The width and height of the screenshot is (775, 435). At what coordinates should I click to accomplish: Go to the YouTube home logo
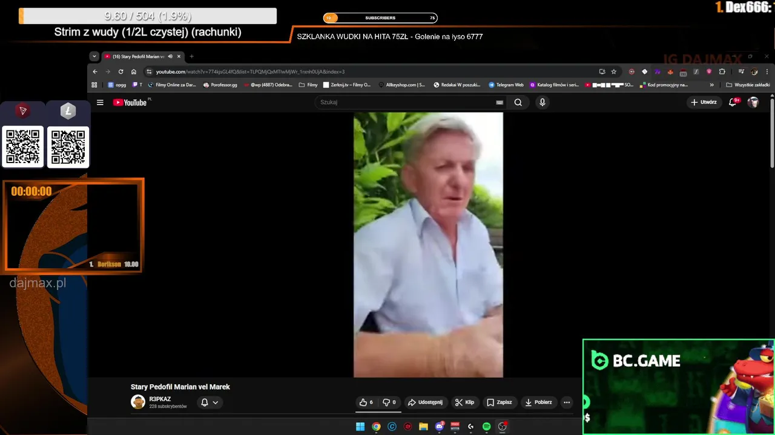[130, 103]
